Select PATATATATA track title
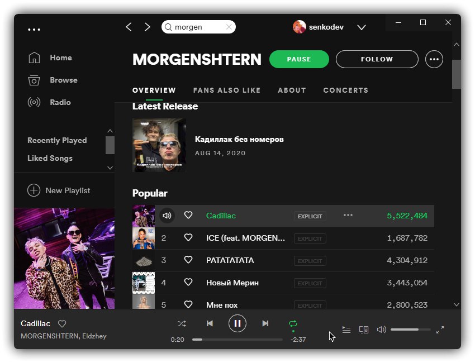This screenshot has height=363, width=475. coord(230,260)
